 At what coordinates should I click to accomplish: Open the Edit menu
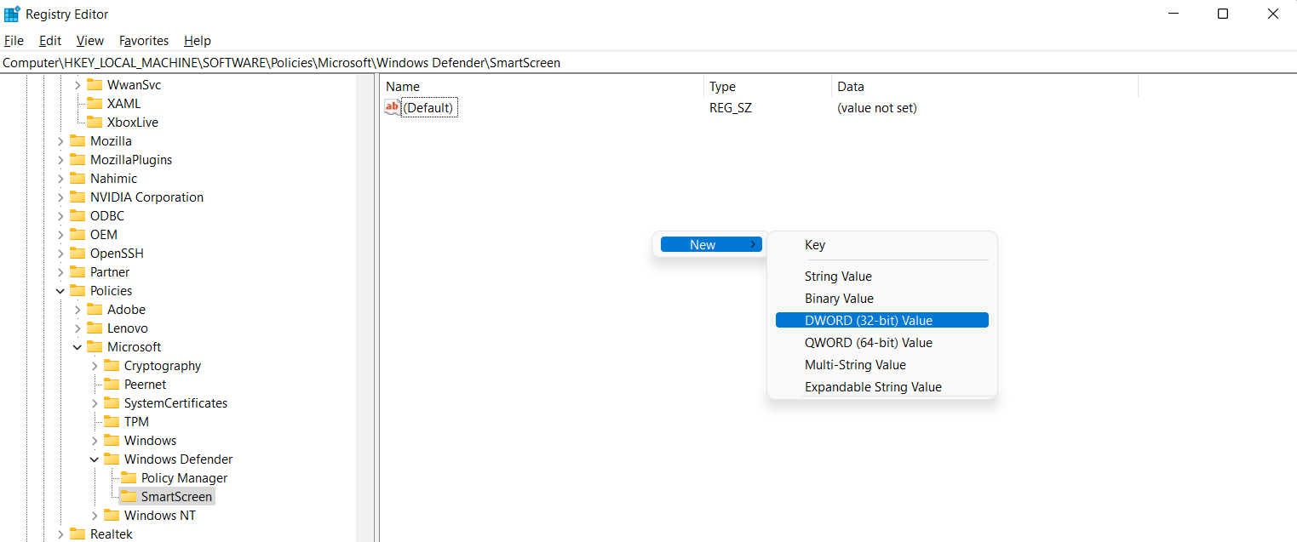(50, 41)
